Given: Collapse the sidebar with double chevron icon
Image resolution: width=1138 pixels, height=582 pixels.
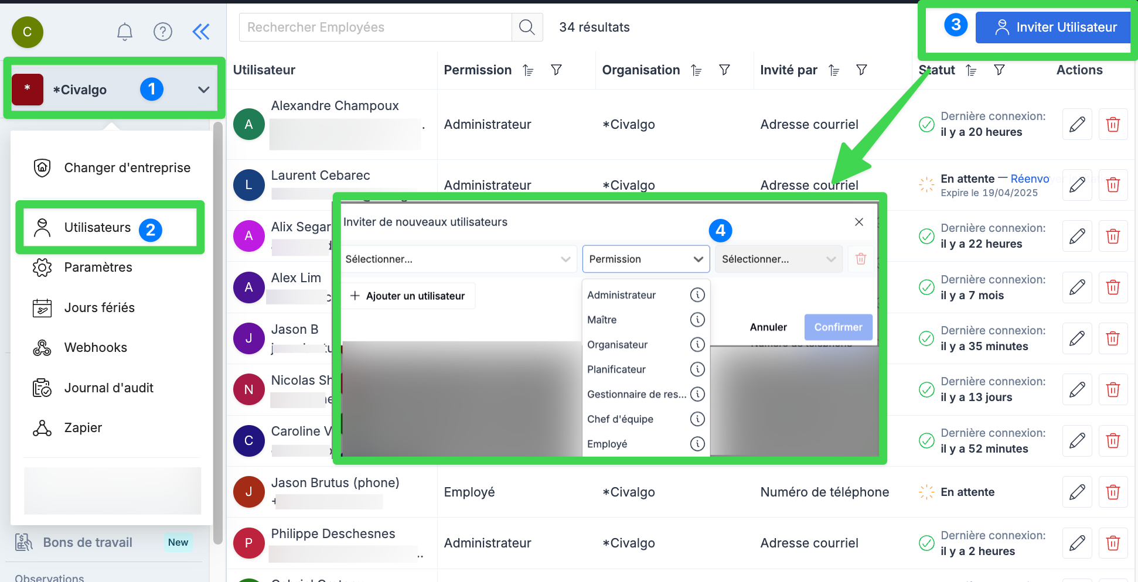Looking at the screenshot, I should [x=201, y=32].
